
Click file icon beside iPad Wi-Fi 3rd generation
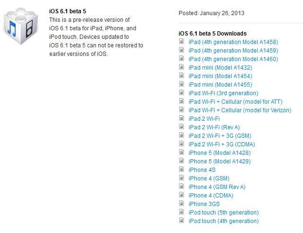tap(182, 92)
